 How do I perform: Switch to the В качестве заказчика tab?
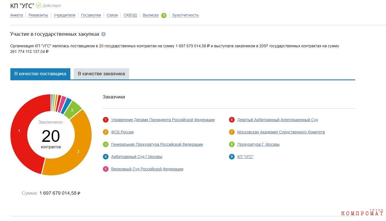(x=101, y=74)
